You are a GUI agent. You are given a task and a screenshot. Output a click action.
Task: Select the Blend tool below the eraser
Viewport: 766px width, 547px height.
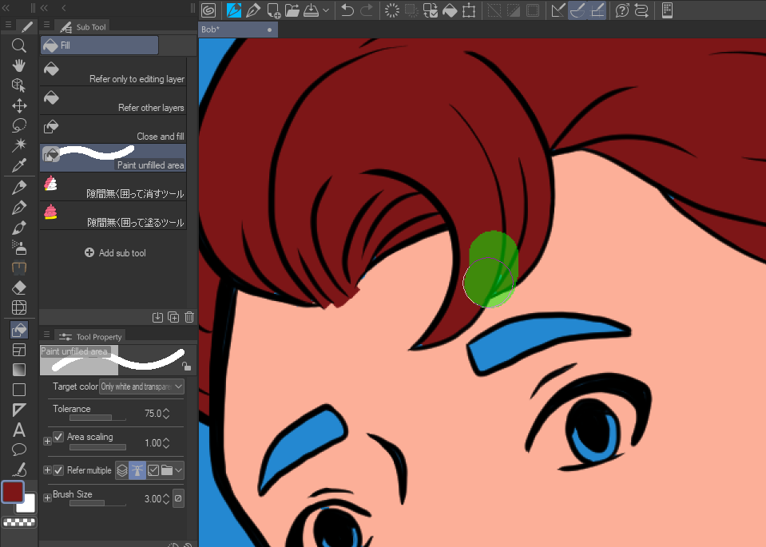(x=18, y=307)
